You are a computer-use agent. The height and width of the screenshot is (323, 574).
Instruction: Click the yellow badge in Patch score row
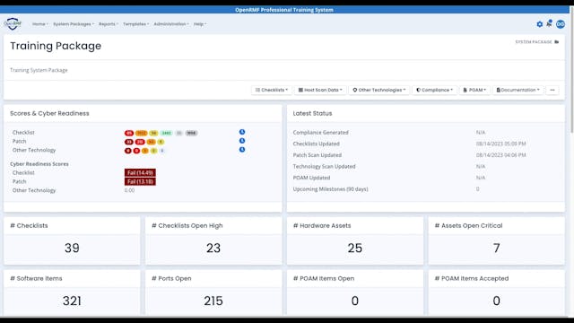161,142
